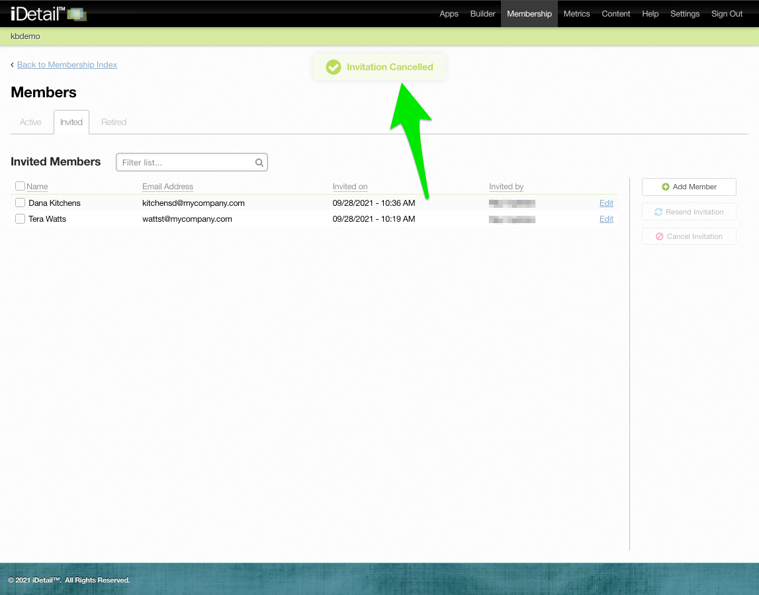
Task: Click the name Dana Kitchens
Action: point(54,203)
